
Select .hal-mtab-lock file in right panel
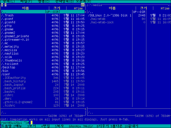[102, 22]
